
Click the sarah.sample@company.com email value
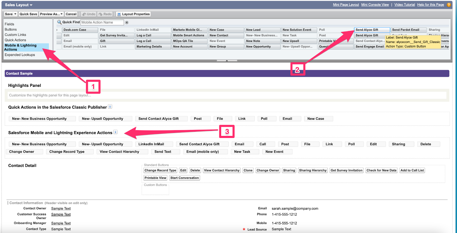(x=295, y=209)
